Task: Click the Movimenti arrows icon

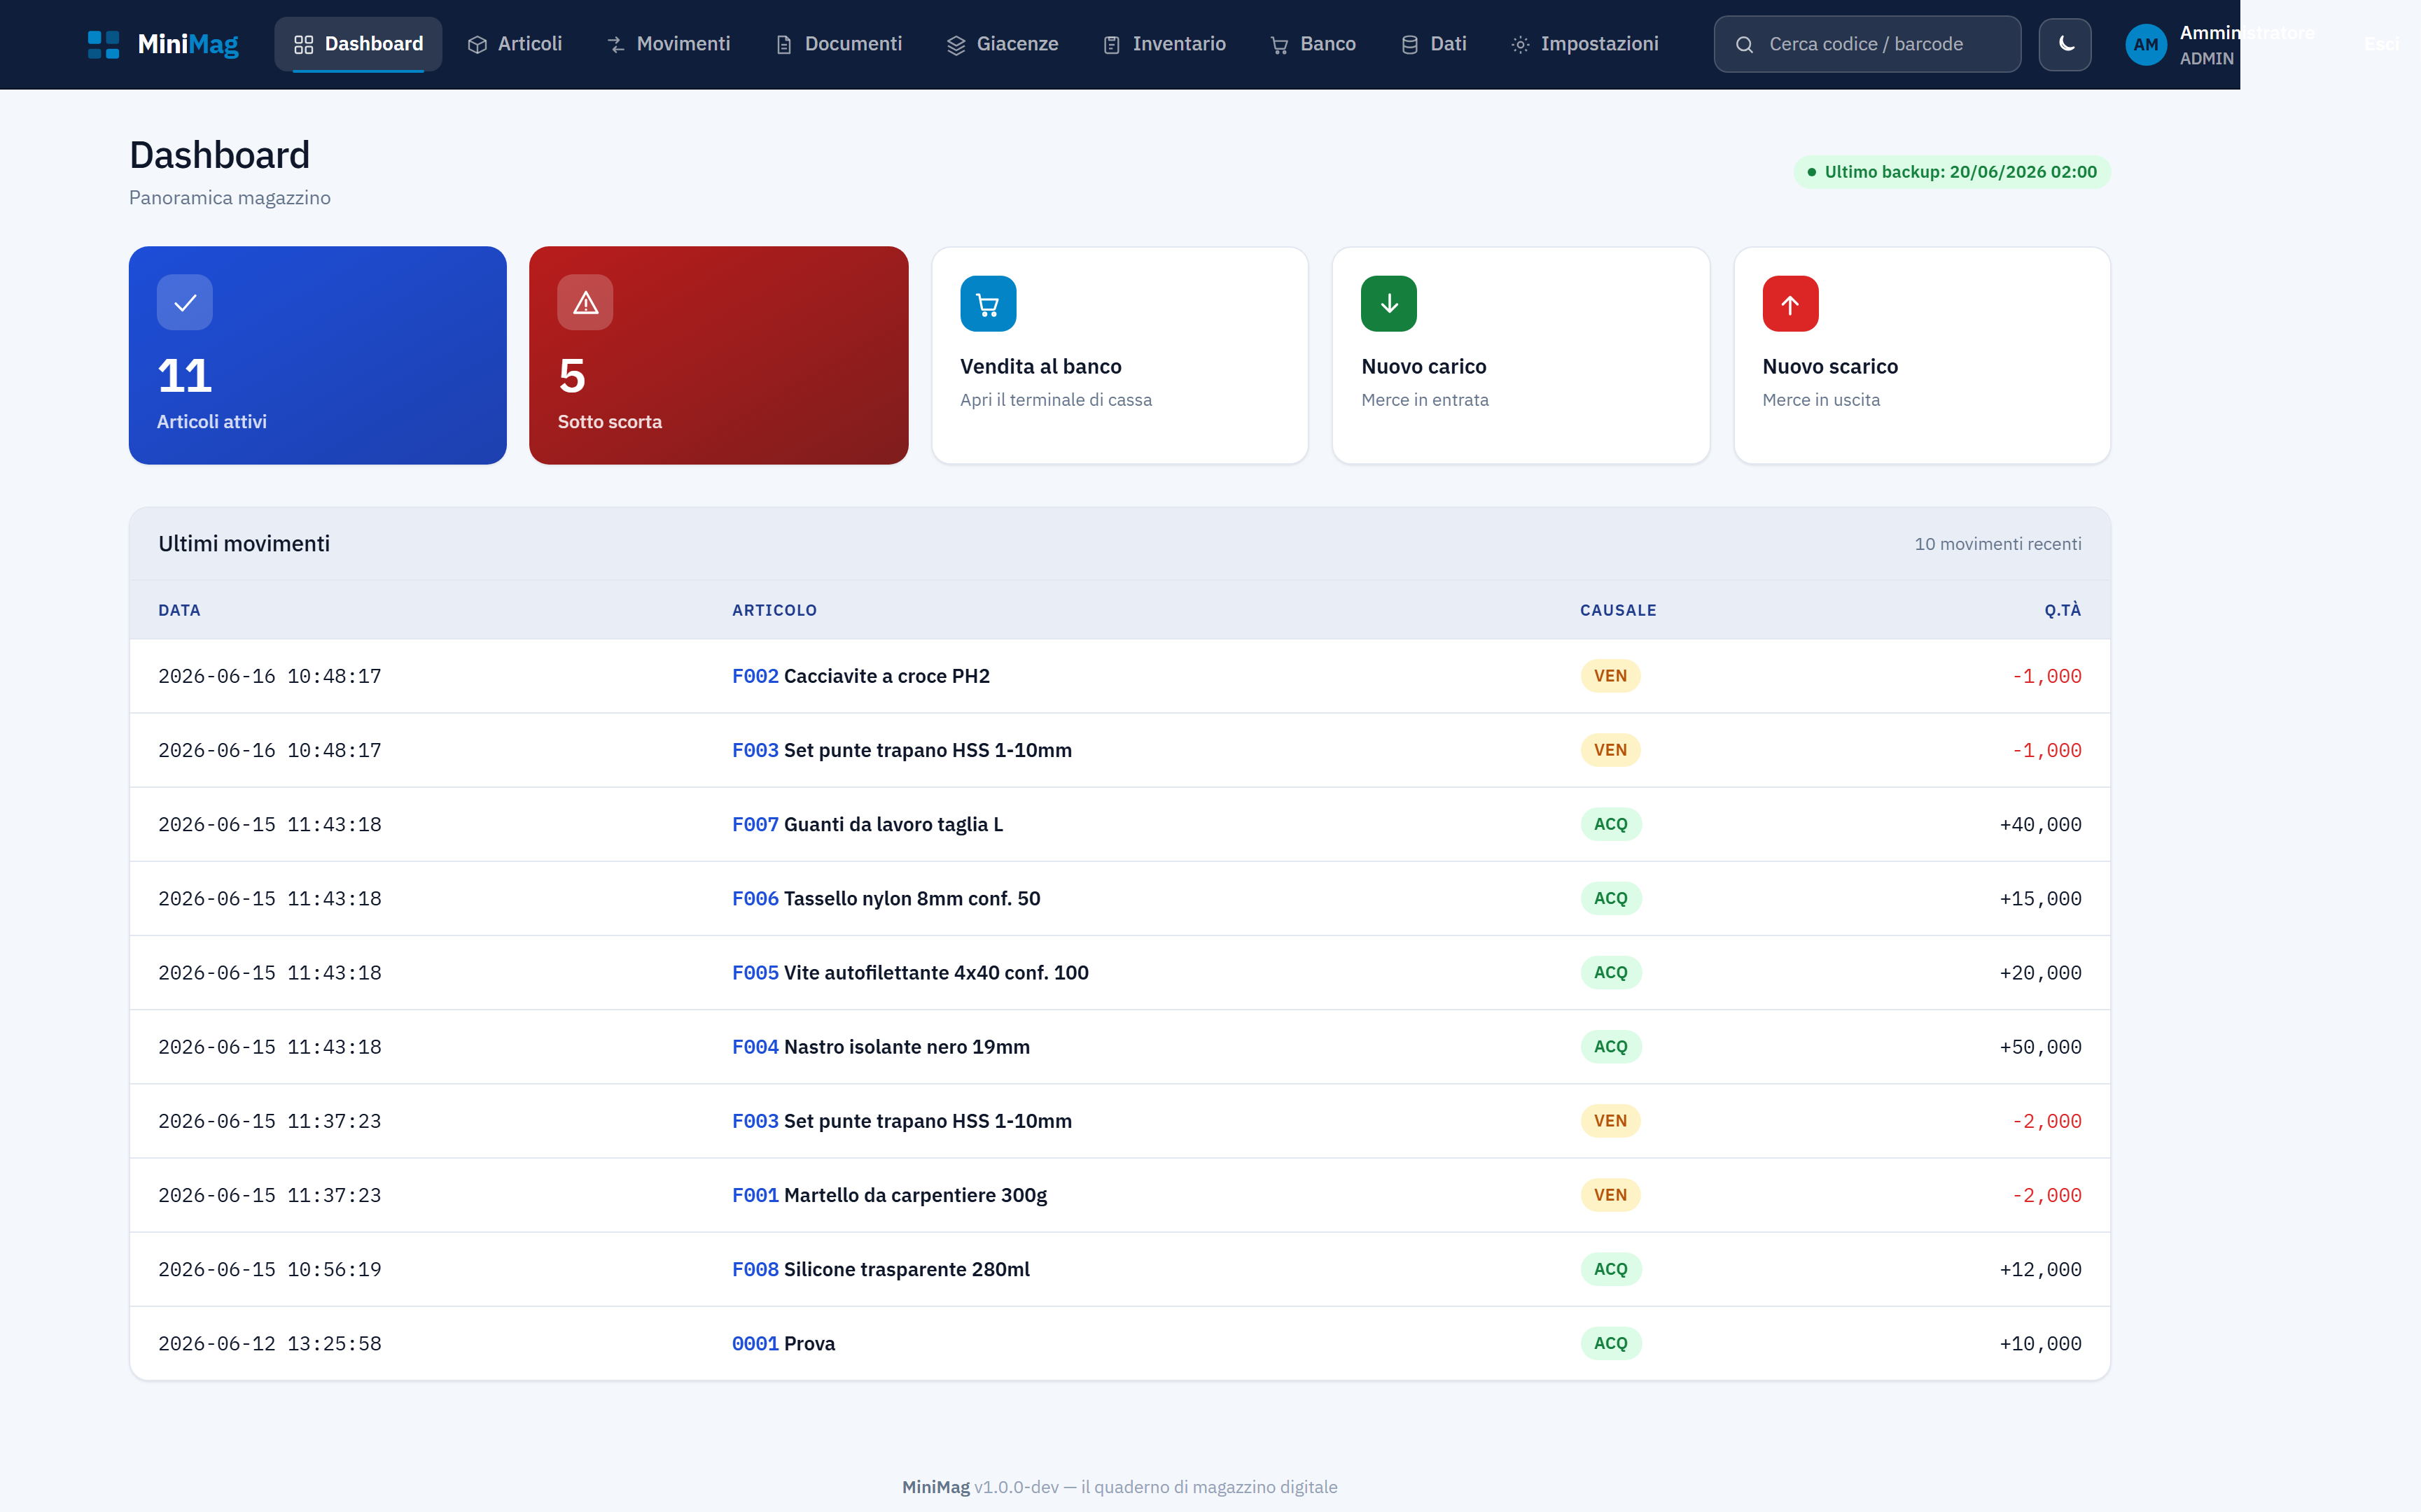Action: pos(616,45)
